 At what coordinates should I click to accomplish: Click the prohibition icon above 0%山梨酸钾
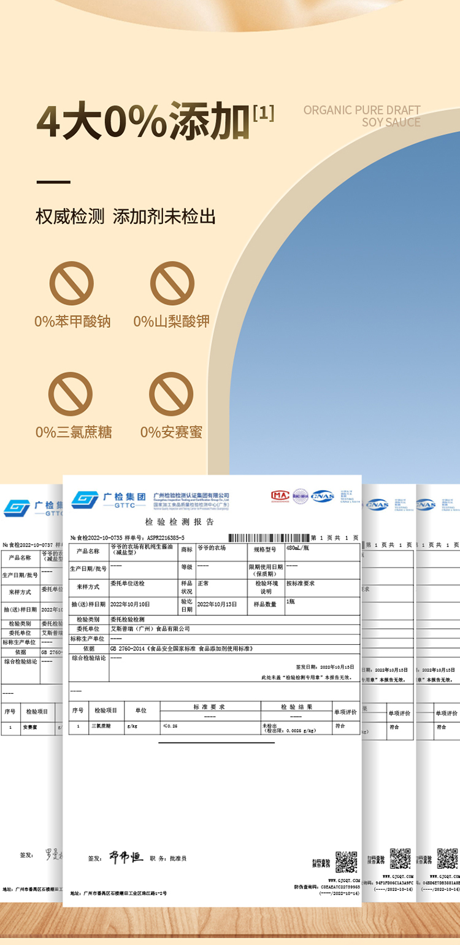172,283
